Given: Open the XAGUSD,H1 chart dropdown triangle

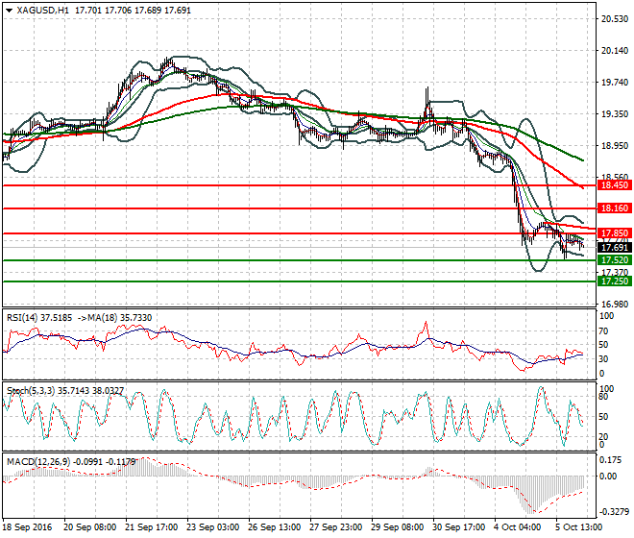Looking at the screenshot, I should pos(10,11).
